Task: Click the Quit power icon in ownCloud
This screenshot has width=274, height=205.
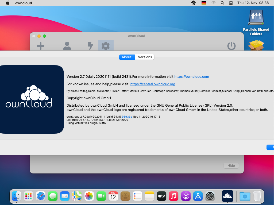Action: click(231, 46)
